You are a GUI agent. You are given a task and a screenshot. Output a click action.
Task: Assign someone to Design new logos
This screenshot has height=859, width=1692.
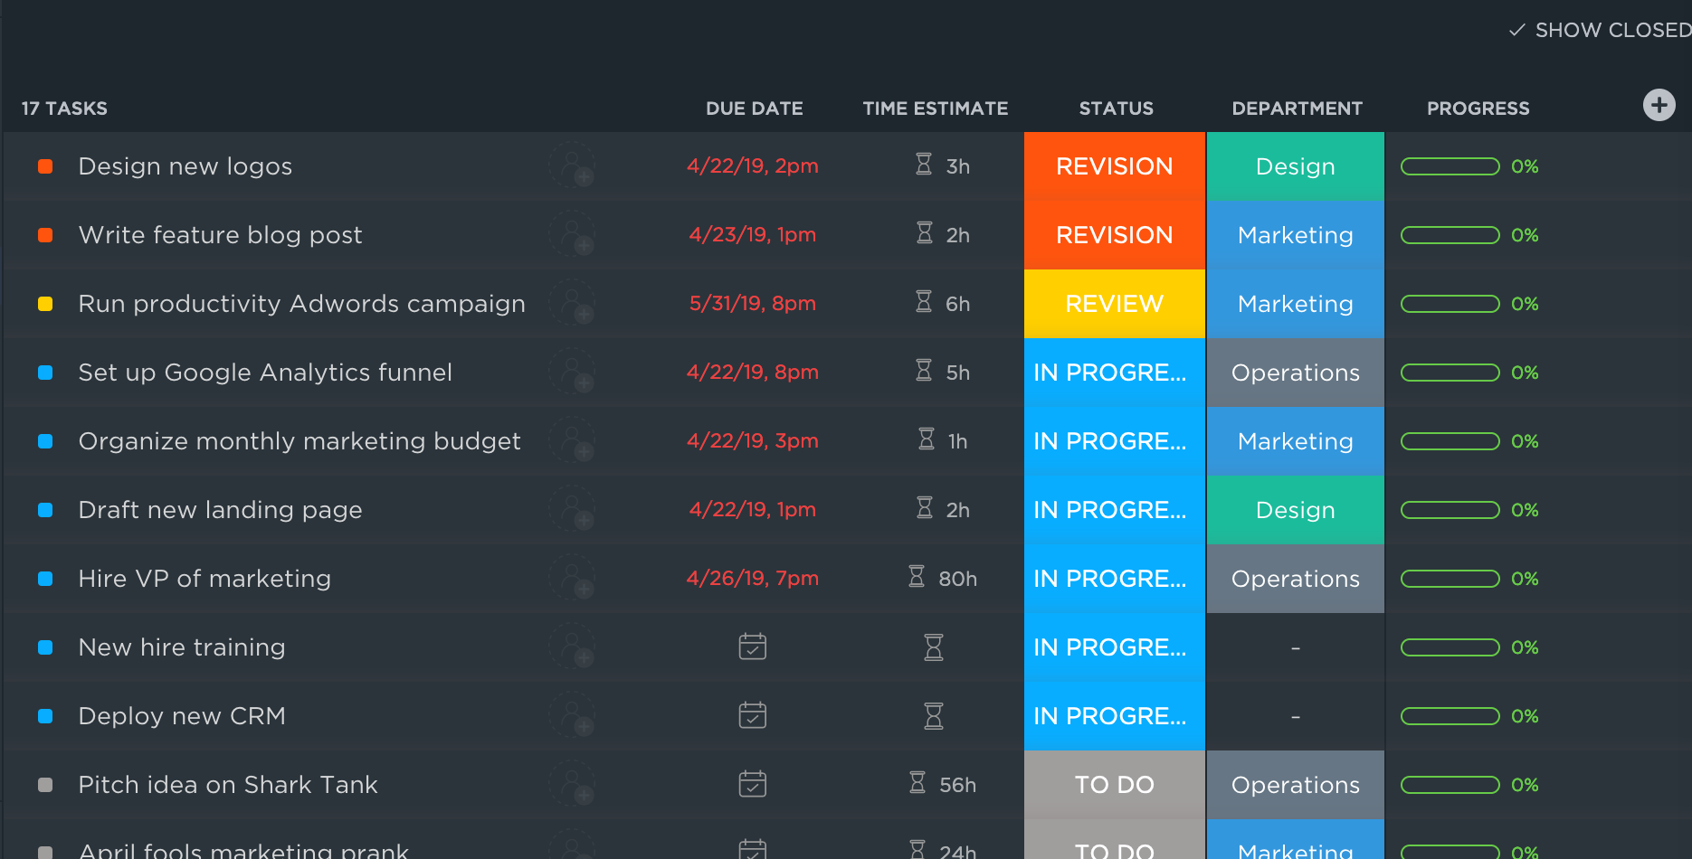click(573, 165)
